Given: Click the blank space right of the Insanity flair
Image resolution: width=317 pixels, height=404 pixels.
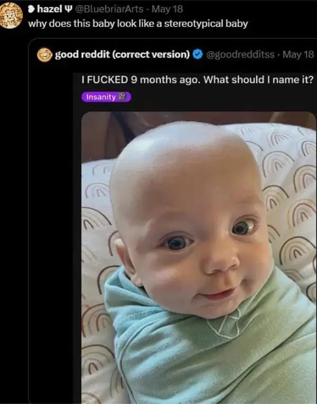Looking at the screenshot, I should 222,97.
